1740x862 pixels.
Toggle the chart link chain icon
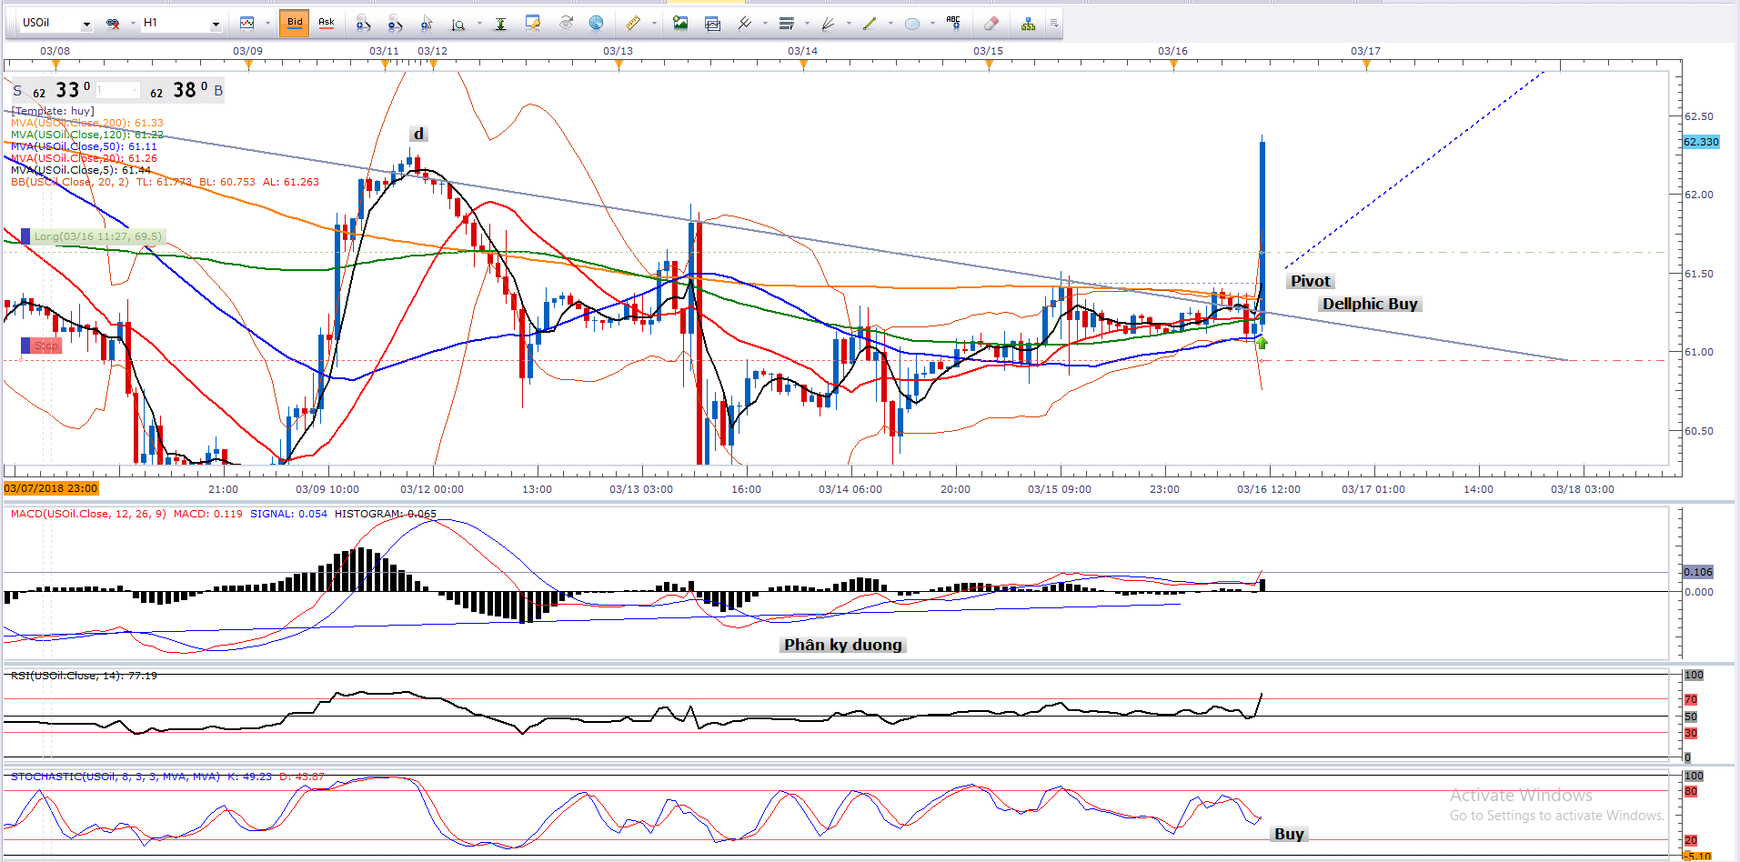click(x=113, y=24)
